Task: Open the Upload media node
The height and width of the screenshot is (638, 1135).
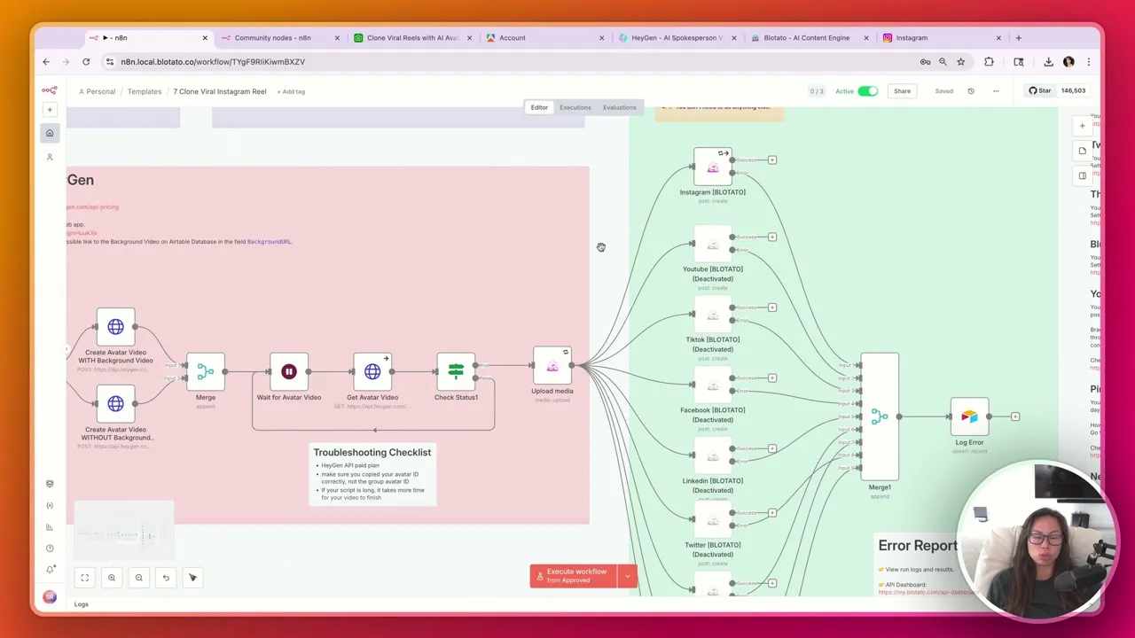Action: [x=552, y=366]
